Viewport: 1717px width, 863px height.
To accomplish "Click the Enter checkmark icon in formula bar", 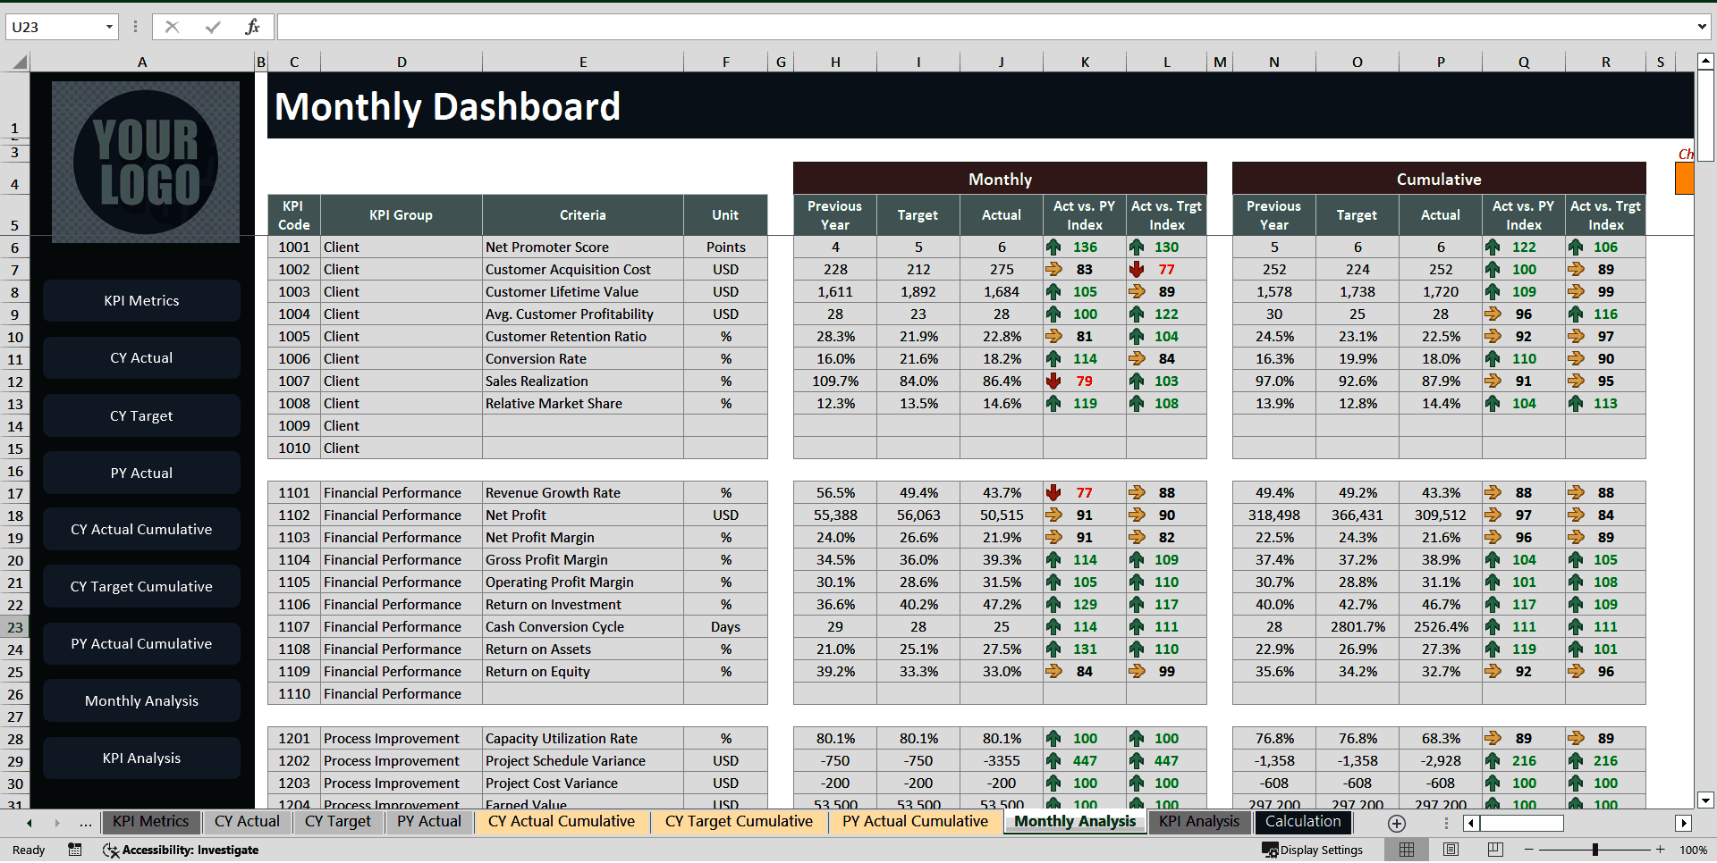I will click(x=213, y=27).
